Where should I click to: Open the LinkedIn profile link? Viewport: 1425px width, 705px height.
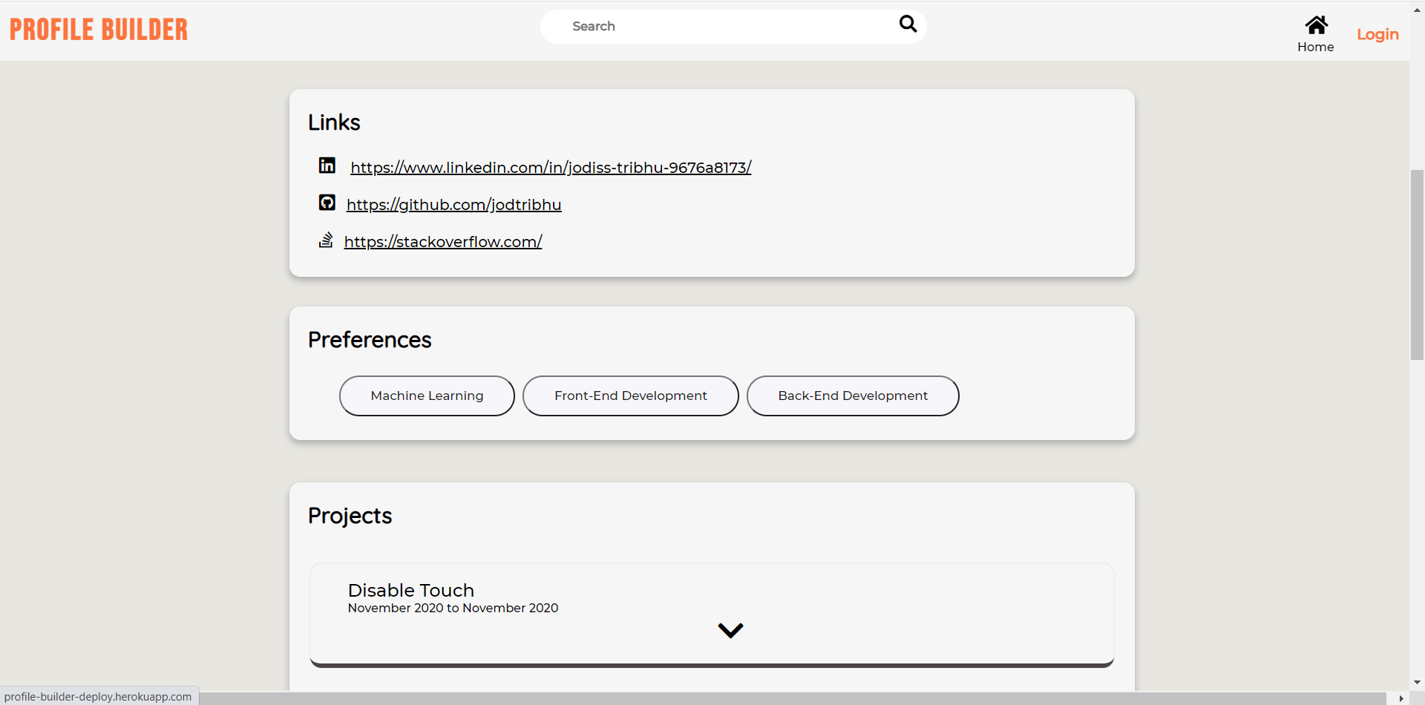click(549, 167)
